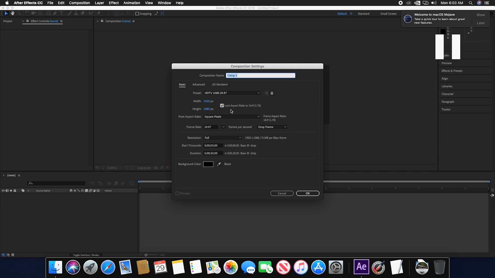Select the Selection arrow tool
The width and height of the screenshot is (495, 278).
(6, 13)
